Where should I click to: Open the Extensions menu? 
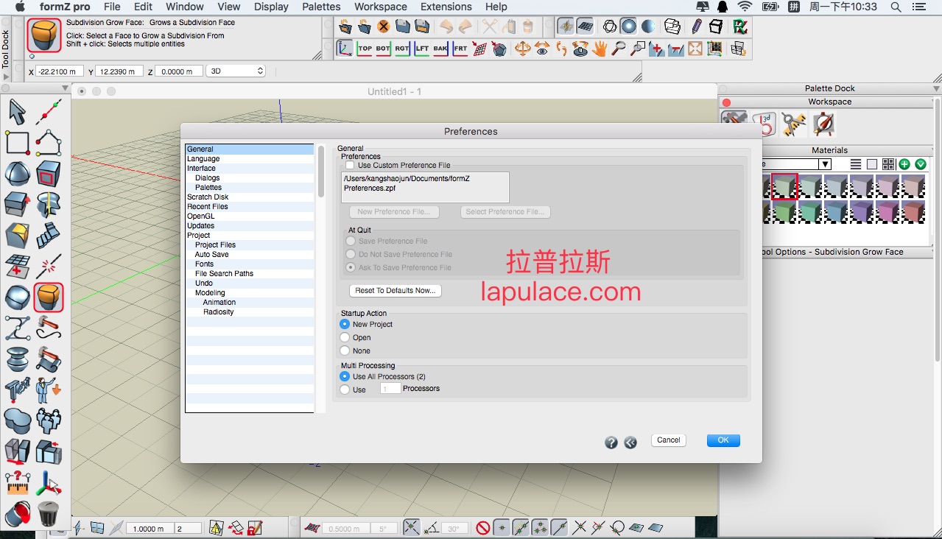point(446,7)
